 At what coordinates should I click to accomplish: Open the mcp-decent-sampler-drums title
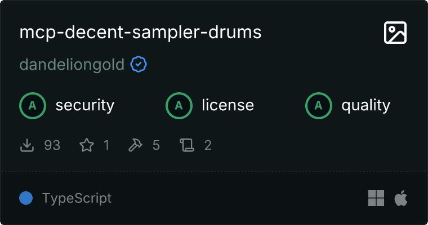[141, 33]
